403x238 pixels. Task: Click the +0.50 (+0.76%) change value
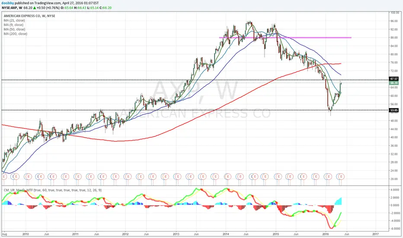pos(47,8)
